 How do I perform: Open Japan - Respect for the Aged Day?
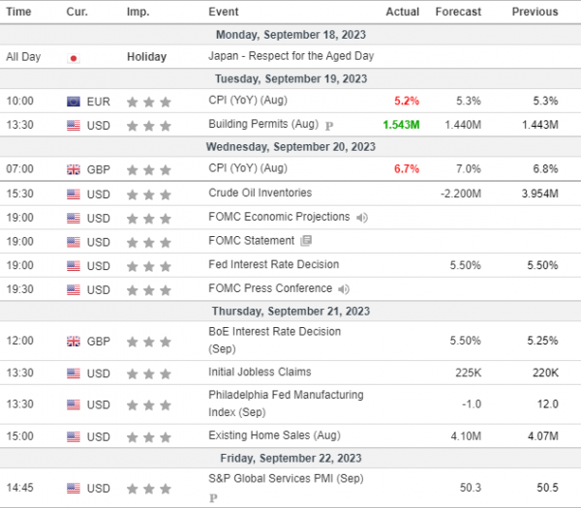click(x=290, y=56)
